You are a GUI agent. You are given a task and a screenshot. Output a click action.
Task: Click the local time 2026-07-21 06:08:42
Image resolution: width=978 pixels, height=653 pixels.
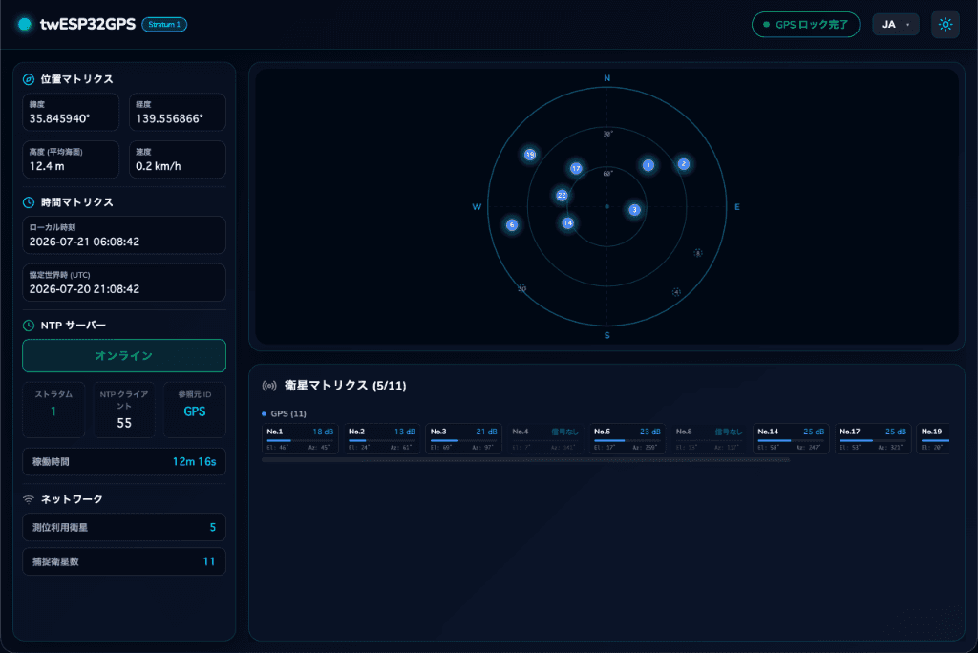pyautogui.click(x=84, y=242)
